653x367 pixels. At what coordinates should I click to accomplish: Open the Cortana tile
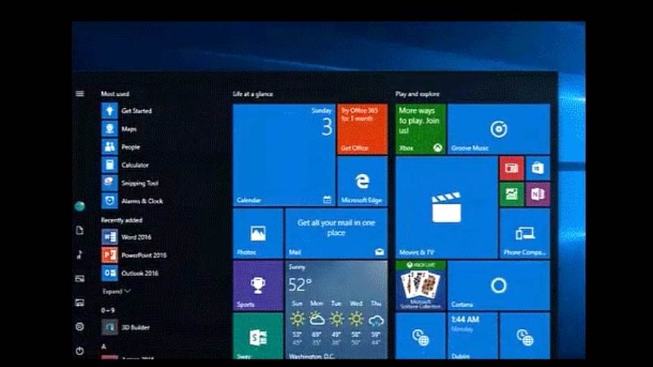[498, 285]
